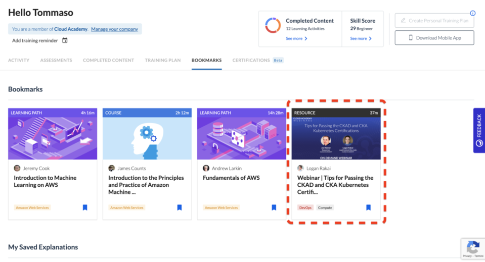The image size is (485, 262).
Task: Expand See more under Completed Content
Action: [x=296, y=38]
